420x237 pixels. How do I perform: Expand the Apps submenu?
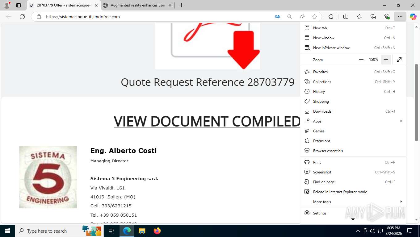click(353, 121)
